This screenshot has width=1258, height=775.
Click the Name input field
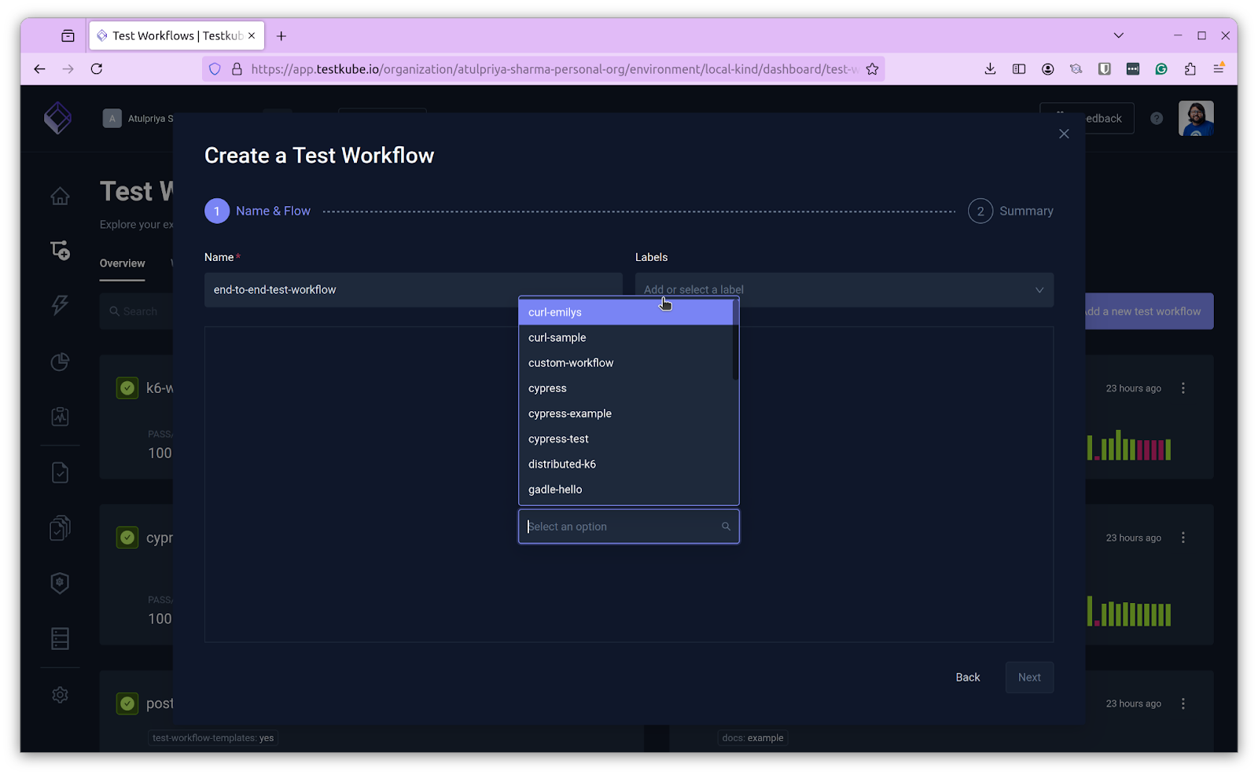point(414,290)
